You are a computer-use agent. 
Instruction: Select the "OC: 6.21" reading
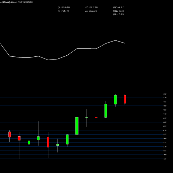(x=118, y=8)
